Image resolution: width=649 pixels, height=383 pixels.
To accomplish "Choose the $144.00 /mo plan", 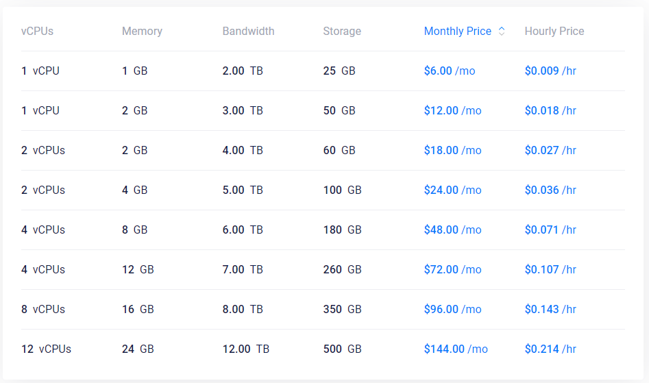I will click(456, 349).
